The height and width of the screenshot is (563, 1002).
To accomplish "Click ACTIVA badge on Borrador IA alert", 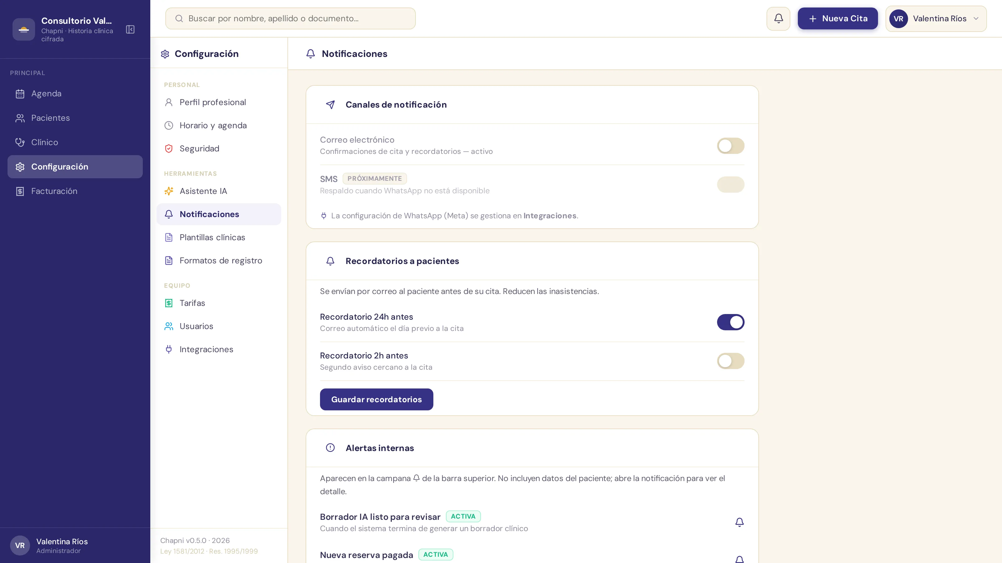I will point(463,516).
